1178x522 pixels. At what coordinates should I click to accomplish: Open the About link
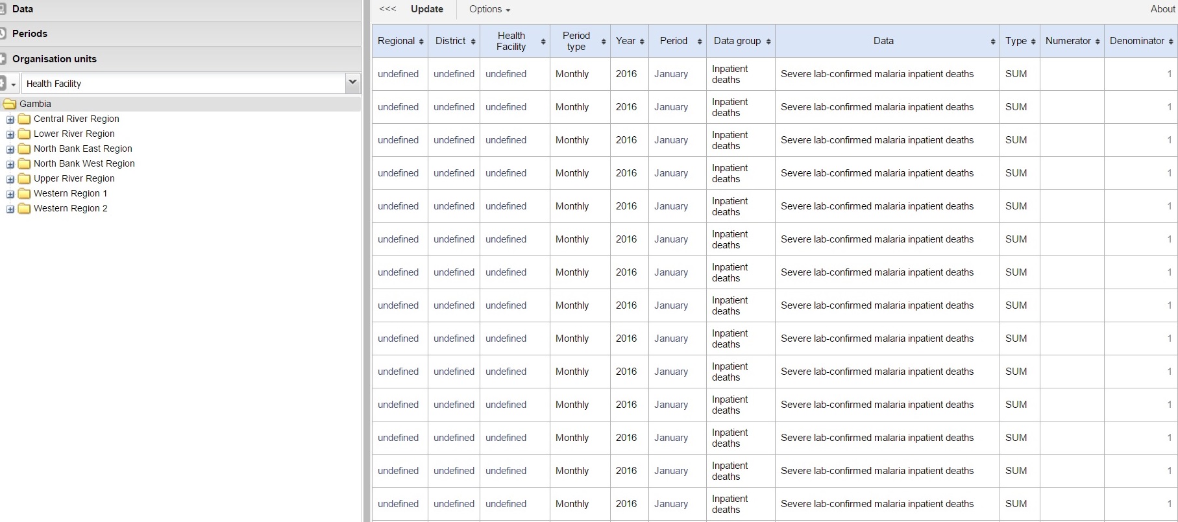[1162, 9]
